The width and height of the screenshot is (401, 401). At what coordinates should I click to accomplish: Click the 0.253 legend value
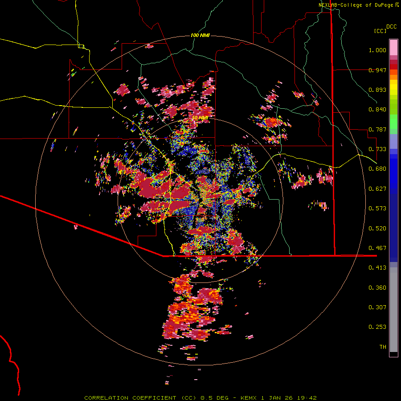pos(377,327)
